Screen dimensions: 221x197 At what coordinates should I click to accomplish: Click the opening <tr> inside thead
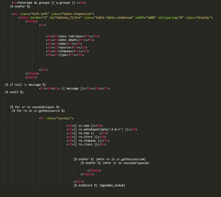[x=42, y=25]
